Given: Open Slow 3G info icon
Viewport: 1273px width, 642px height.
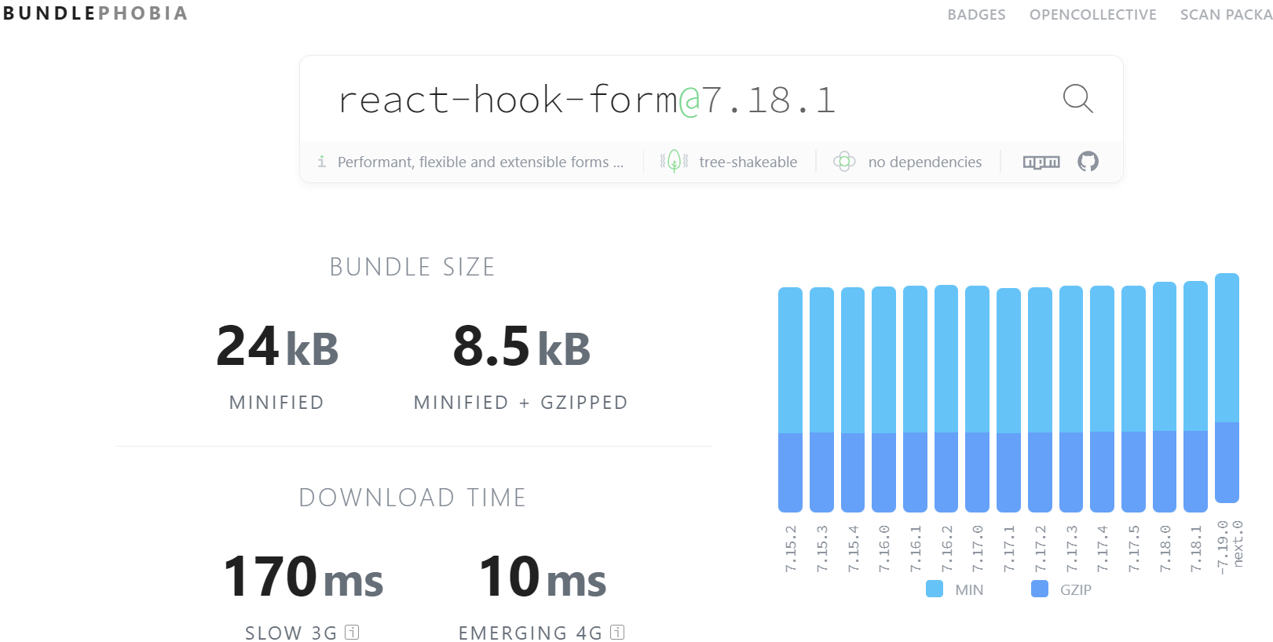Looking at the screenshot, I should point(352,632).
